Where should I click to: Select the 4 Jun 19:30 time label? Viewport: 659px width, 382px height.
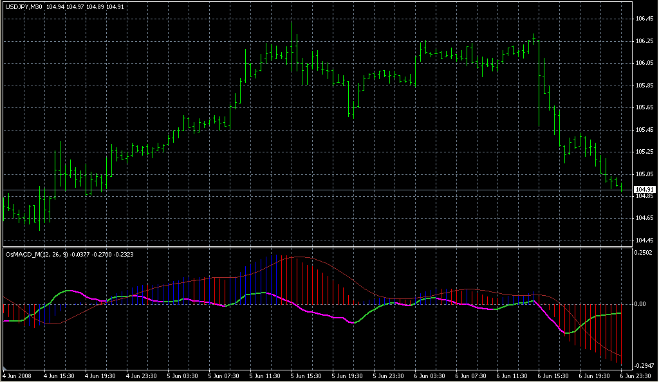[x=100, y=374]
